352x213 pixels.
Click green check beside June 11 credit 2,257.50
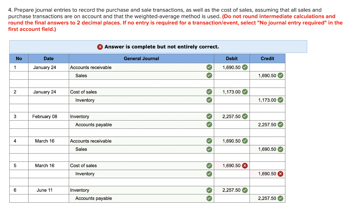click(280, 199)
